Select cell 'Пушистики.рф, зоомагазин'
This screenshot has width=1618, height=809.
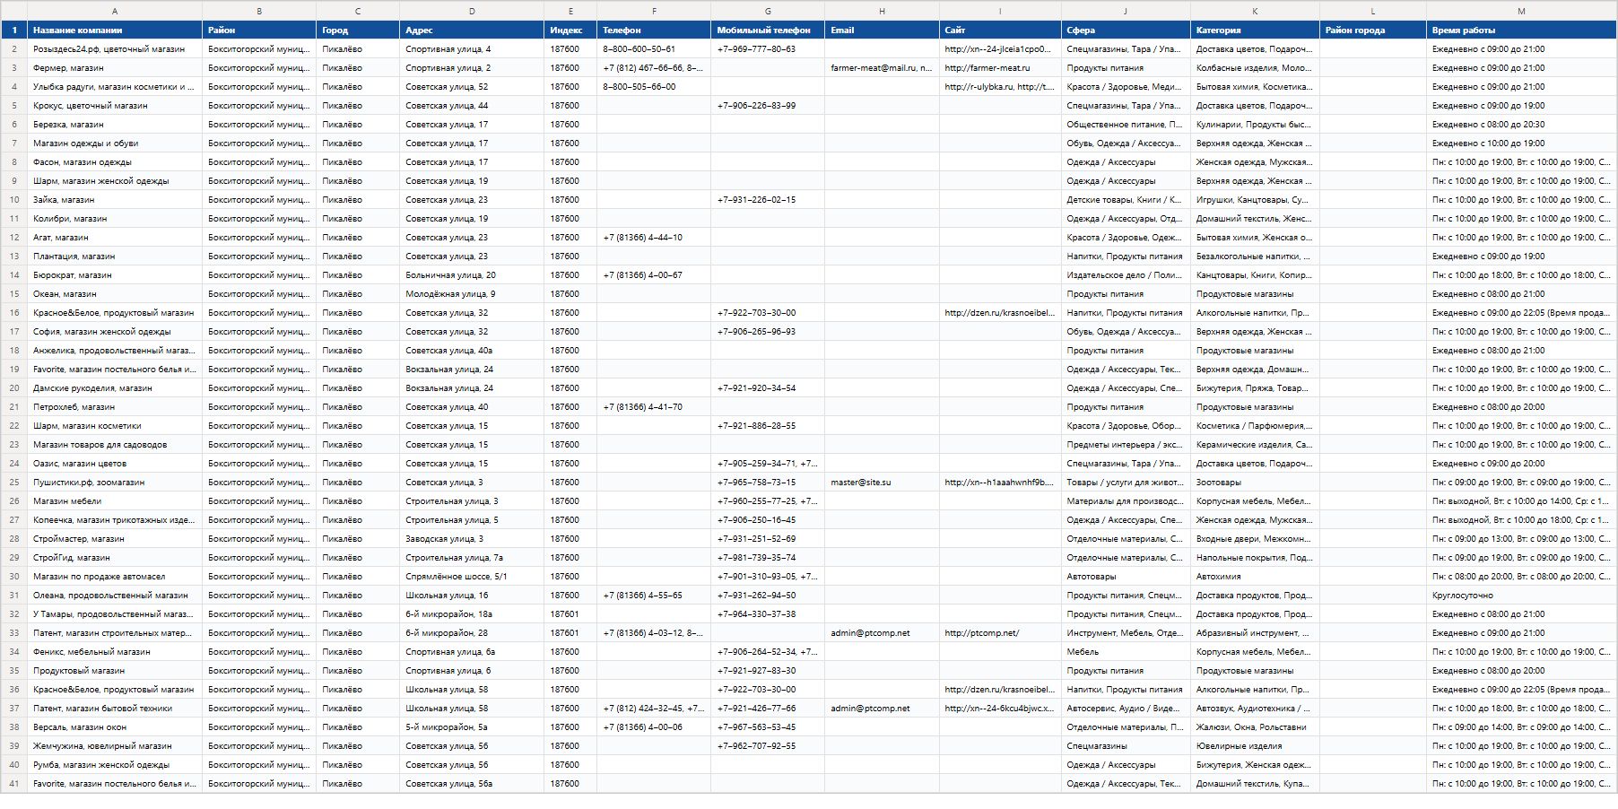[115, 483]
